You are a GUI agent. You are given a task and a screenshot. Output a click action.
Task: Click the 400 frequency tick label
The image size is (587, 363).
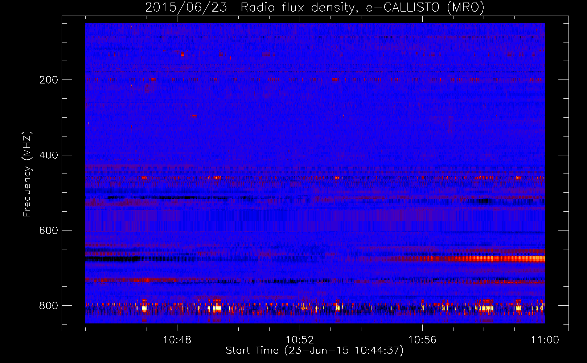[x=49, y=155]
